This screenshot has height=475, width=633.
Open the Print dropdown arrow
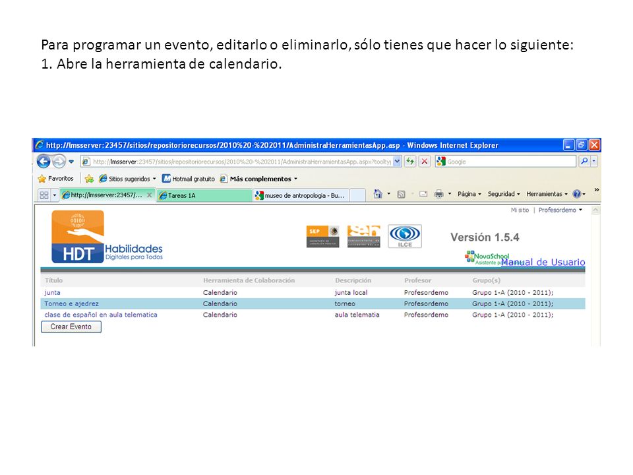point(449,194)
